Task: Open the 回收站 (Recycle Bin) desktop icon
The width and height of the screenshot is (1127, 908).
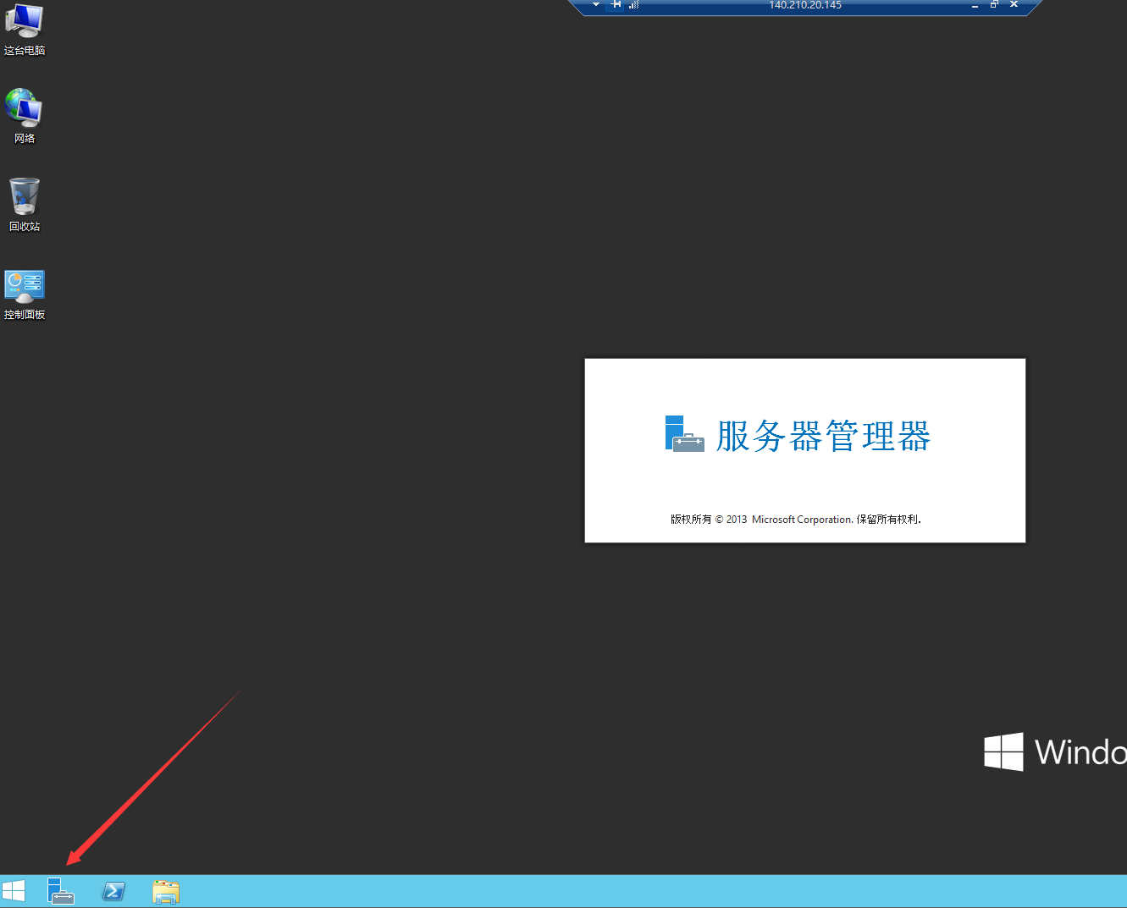Action: 24,199
